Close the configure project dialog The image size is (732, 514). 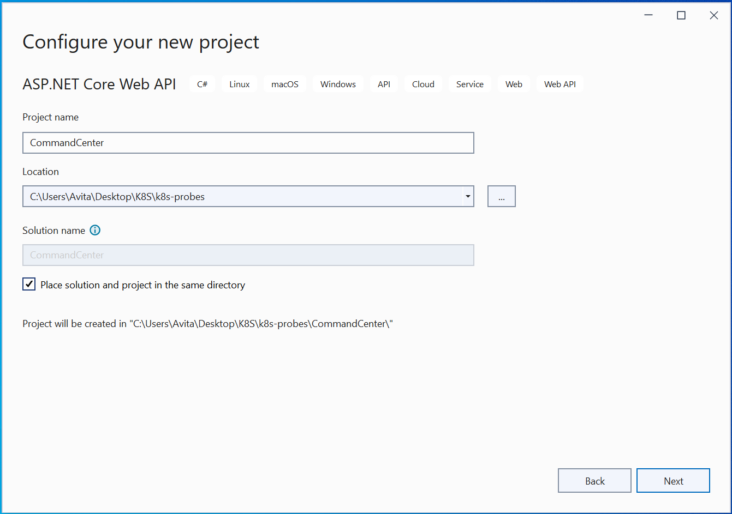click(714, 15)
